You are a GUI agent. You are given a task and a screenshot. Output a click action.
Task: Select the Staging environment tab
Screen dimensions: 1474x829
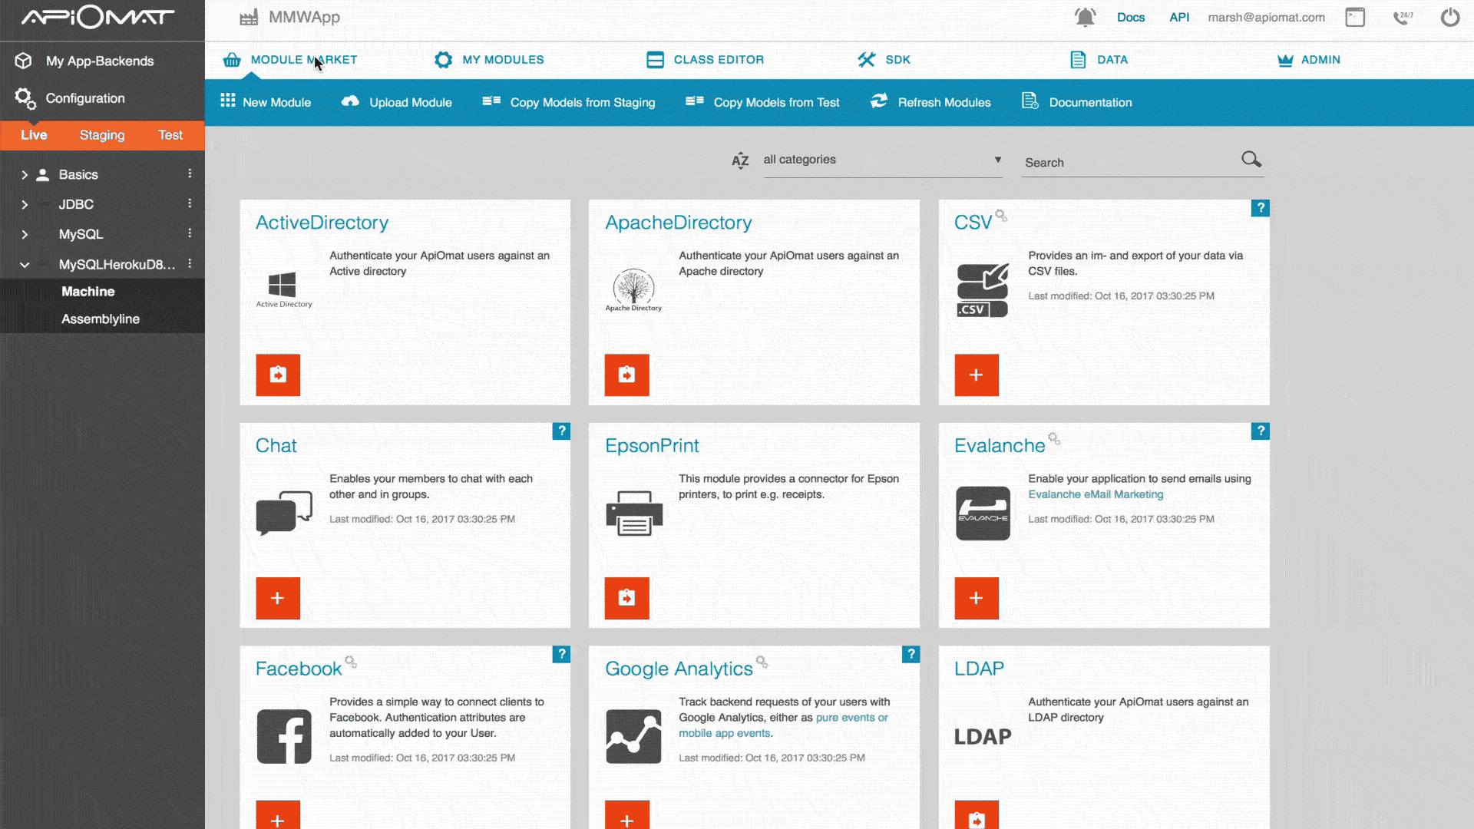click(101, 135)
